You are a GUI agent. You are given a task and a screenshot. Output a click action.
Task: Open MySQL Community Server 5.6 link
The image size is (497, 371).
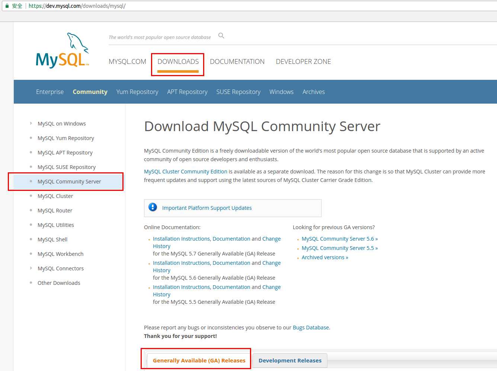point(340,239)
